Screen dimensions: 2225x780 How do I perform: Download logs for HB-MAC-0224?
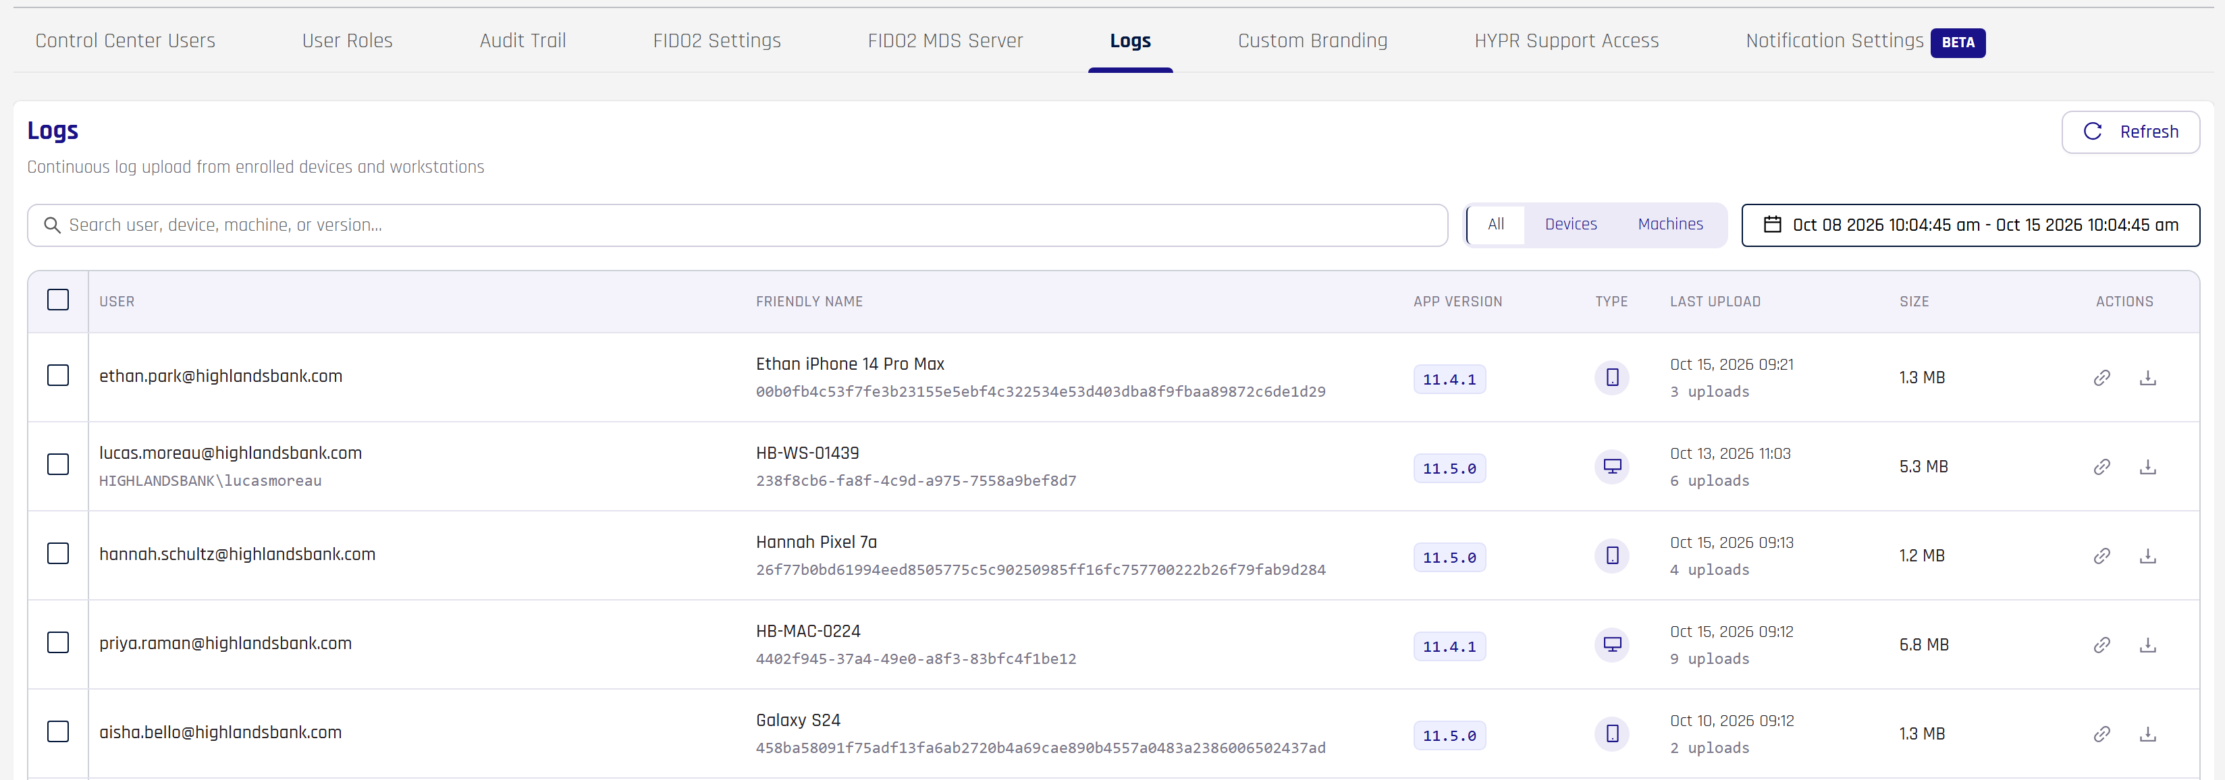(2147, 644)
